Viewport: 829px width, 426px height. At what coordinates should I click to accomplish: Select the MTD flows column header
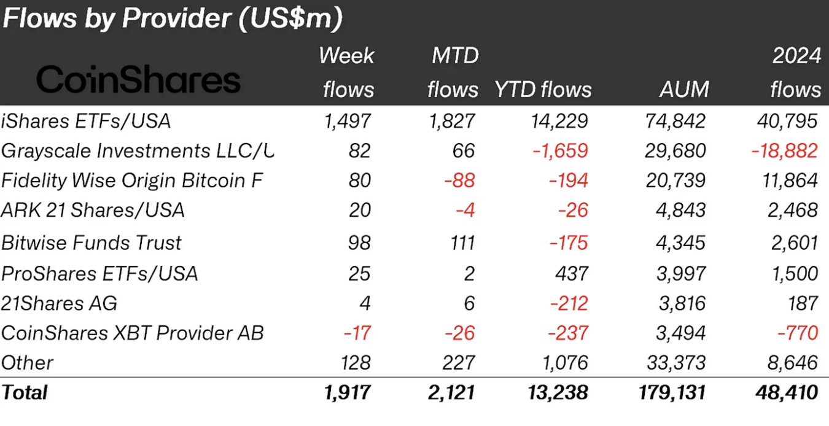(453, 73)
